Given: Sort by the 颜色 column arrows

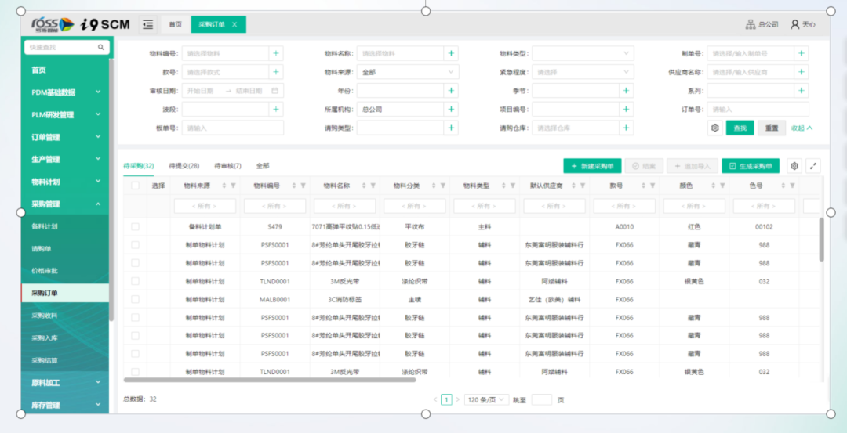Looking at the screenshot, I should 713,186.
